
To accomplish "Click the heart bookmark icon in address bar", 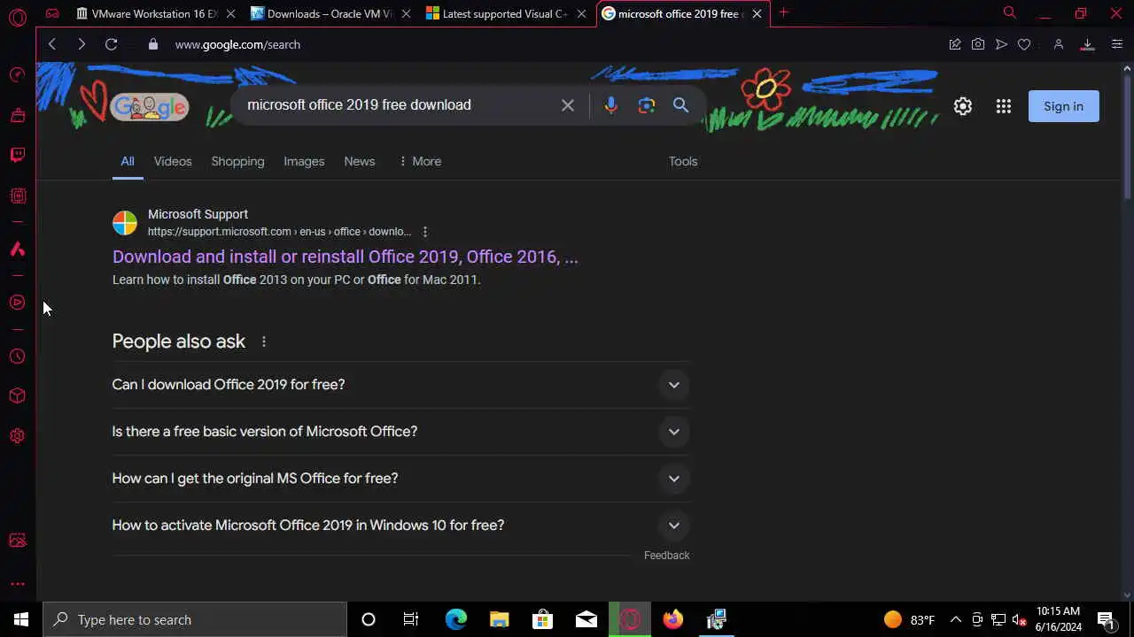I will click(1024, 44).
